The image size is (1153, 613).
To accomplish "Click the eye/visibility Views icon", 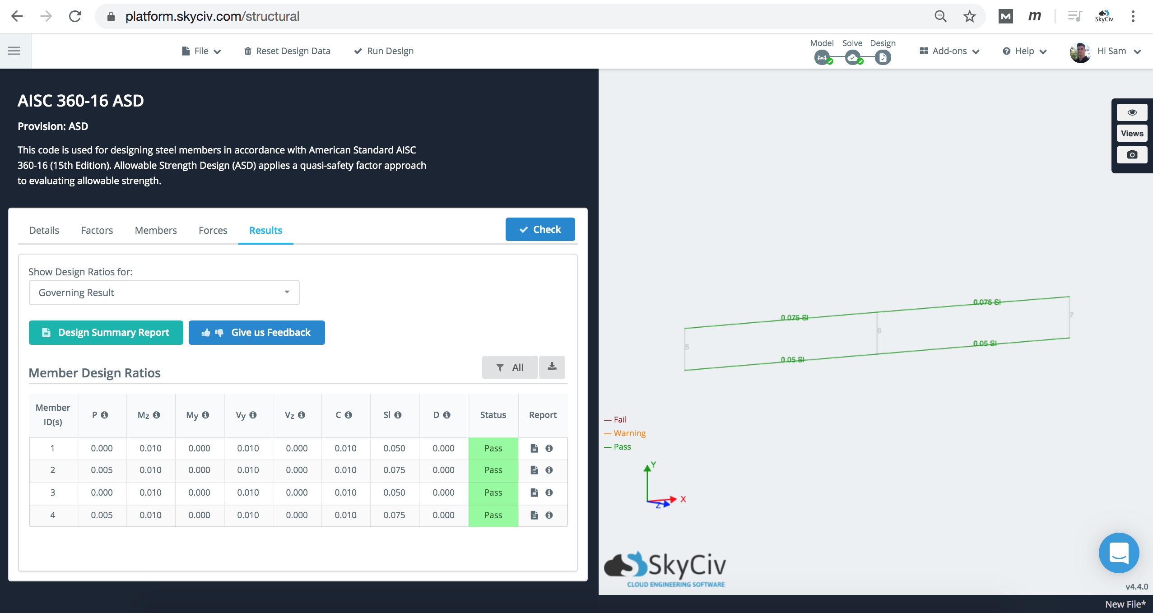I will click(x=1132, y=112).
